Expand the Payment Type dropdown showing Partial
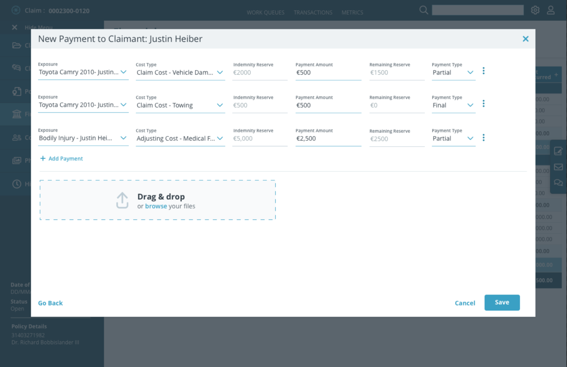The image size is (567, 367). coord(470,72)
